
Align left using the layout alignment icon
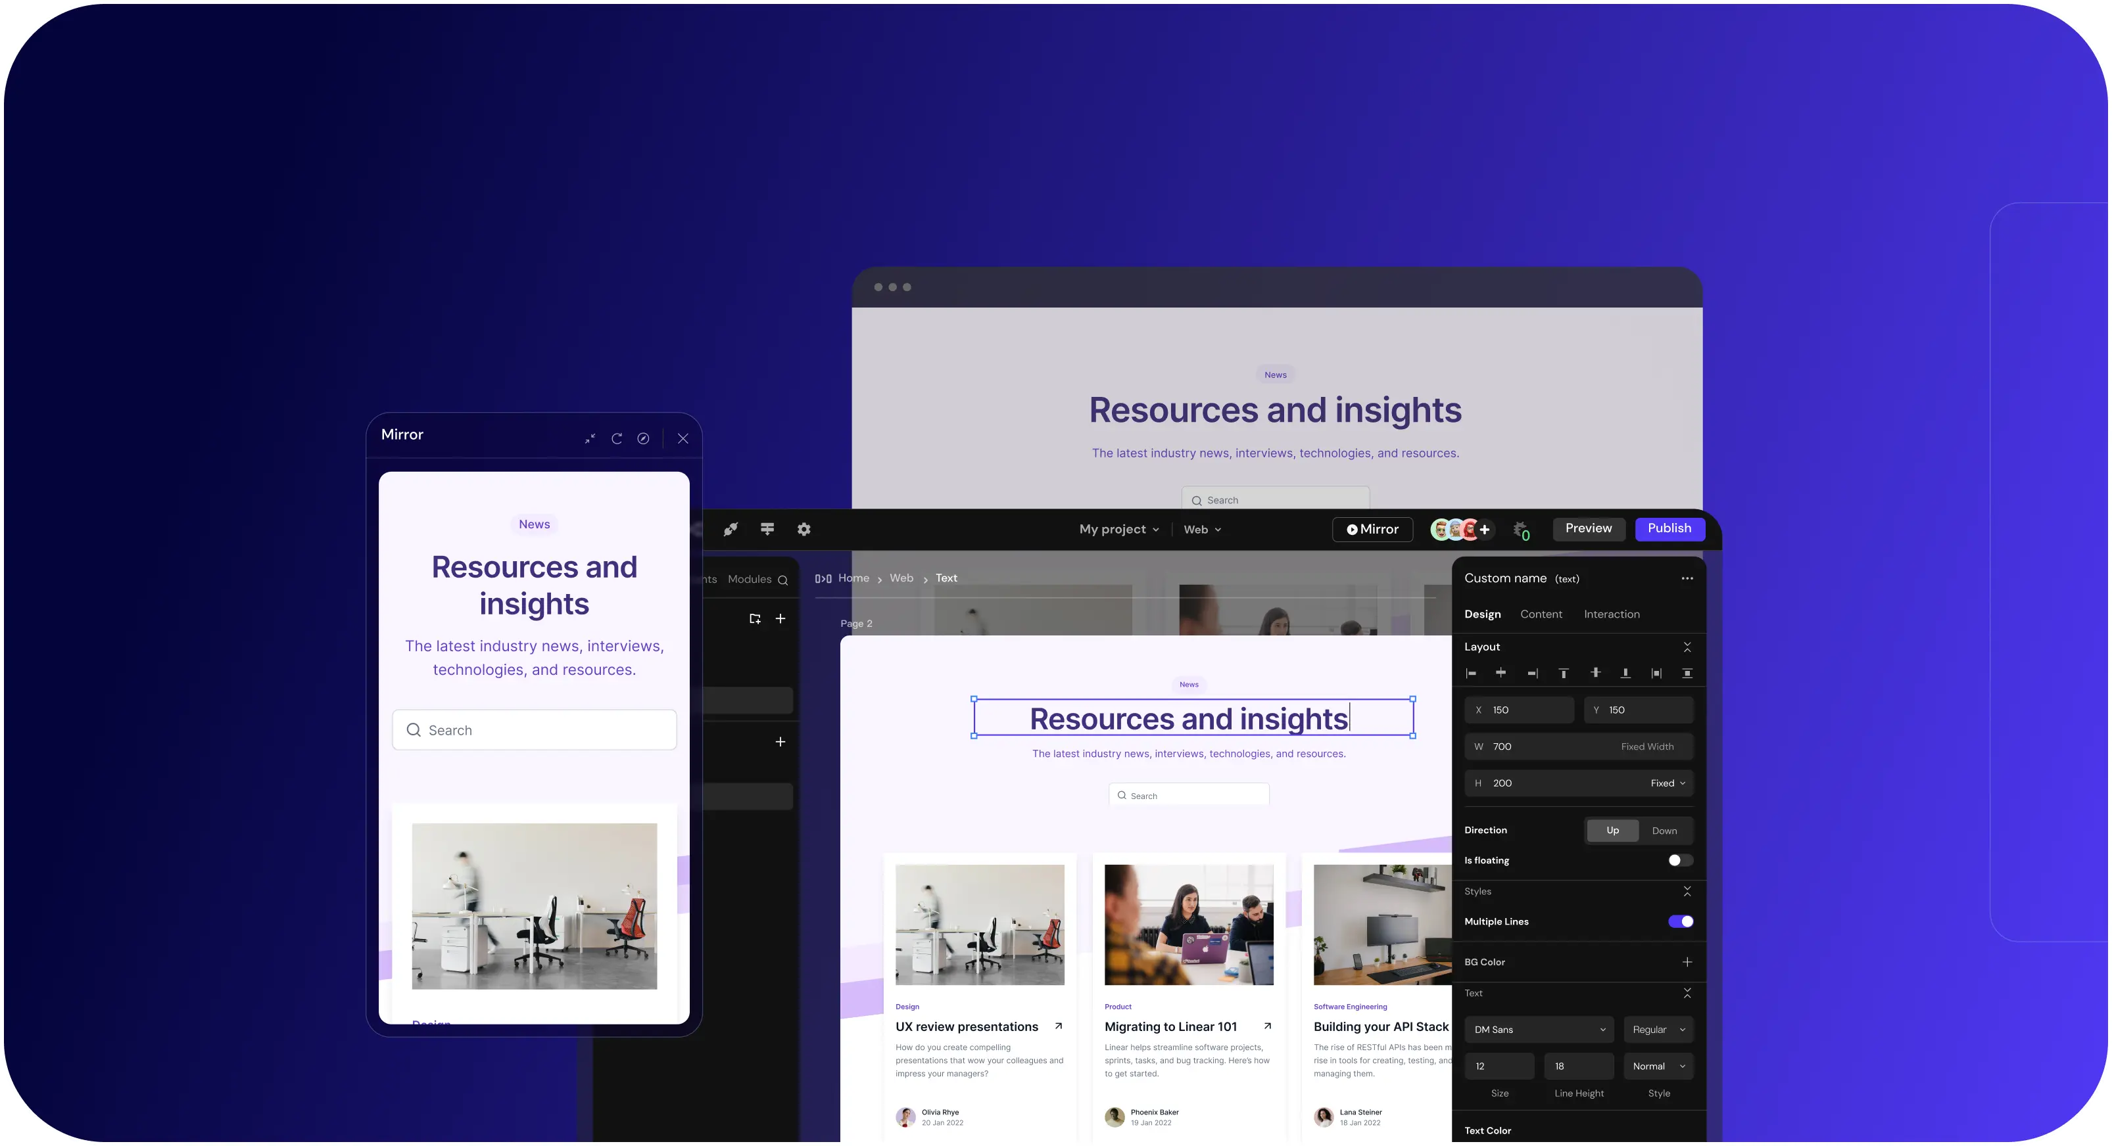[x=1472, y=674]
